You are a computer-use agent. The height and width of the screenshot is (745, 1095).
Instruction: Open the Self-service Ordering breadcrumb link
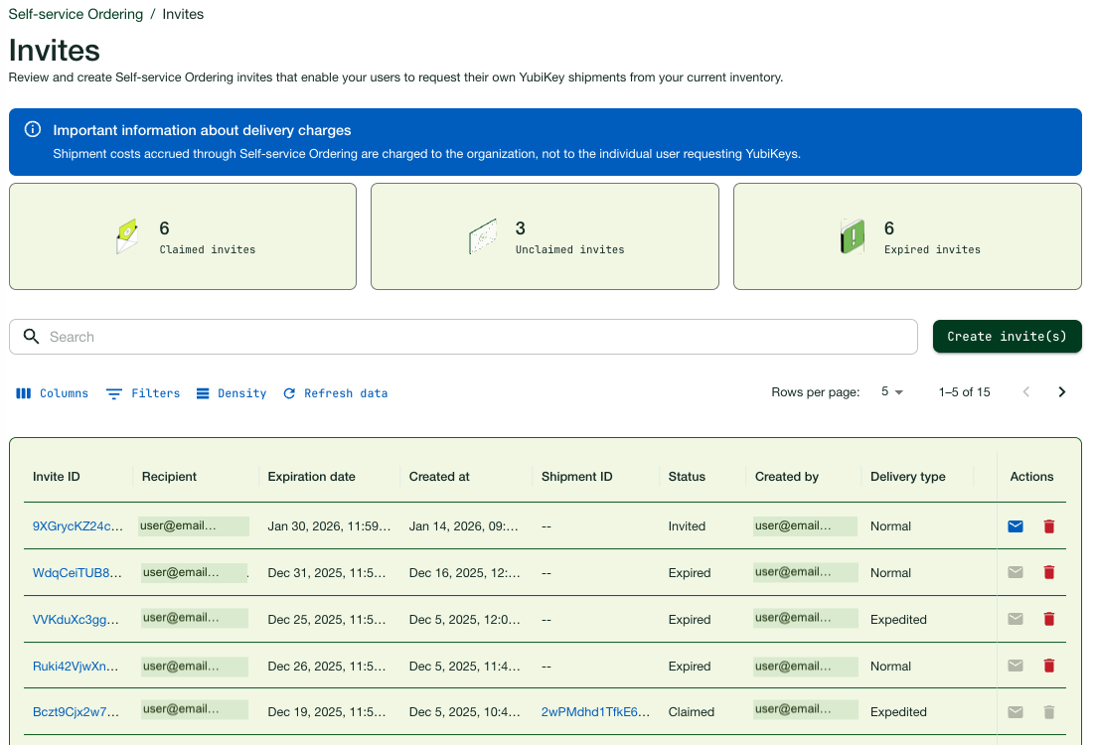point(76,15)
